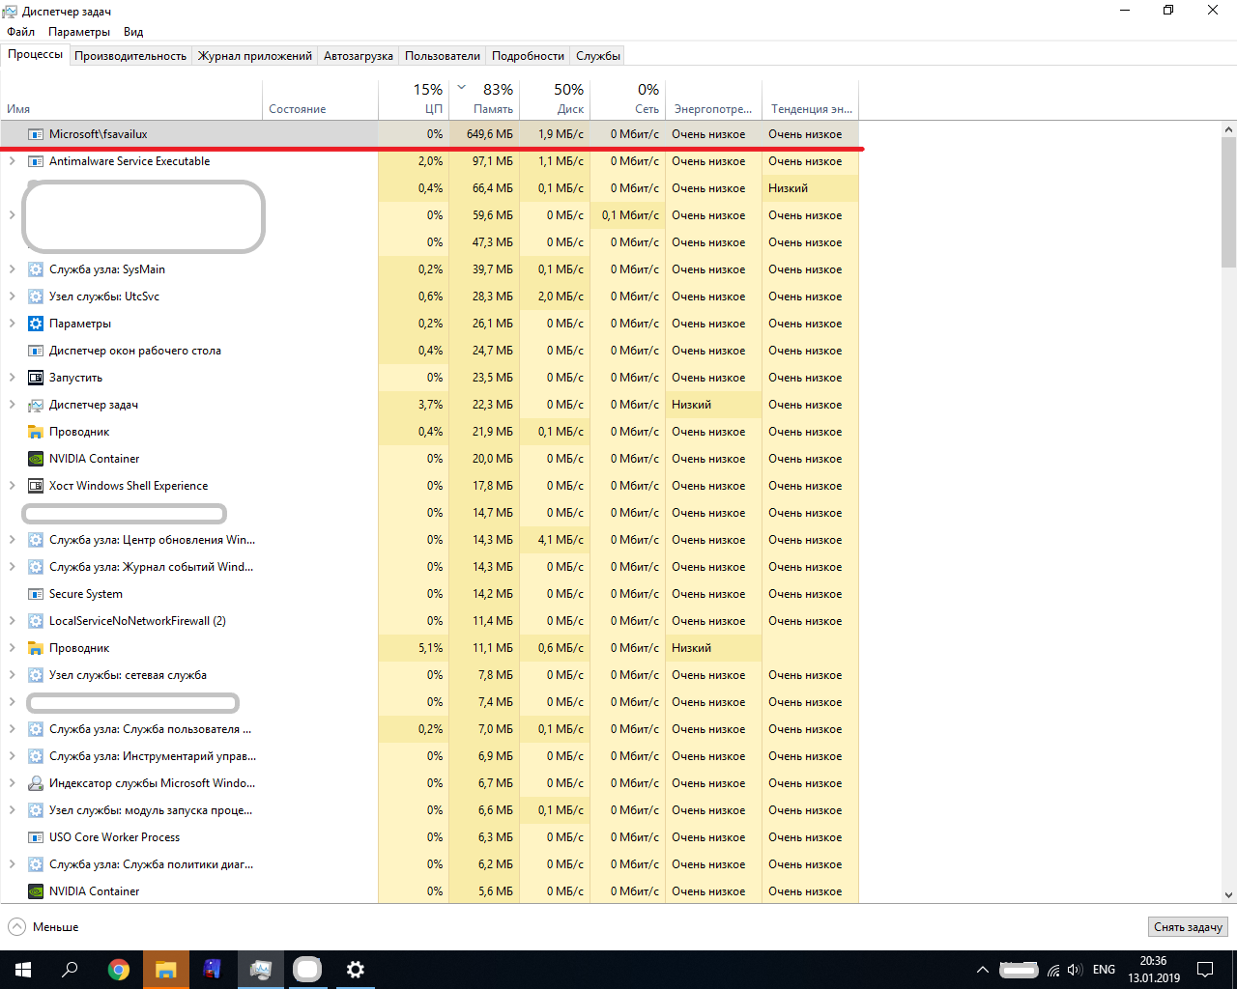Sort by Сеть column header

click(627, 99)
